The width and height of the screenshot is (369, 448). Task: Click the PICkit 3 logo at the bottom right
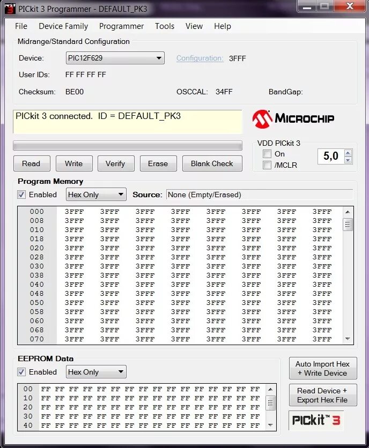(316, 420)
